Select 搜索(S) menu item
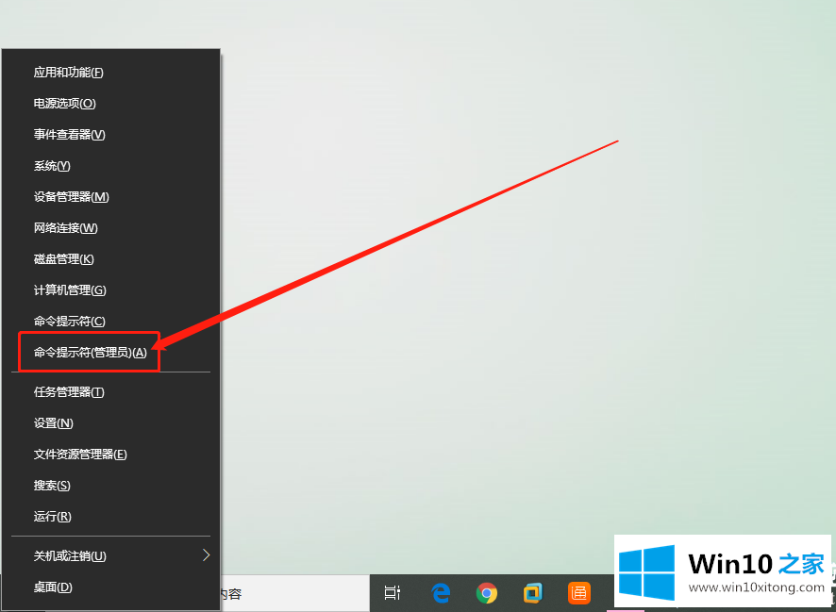The height and width of the screenshot is (612, 836). [x=111, y=486]
